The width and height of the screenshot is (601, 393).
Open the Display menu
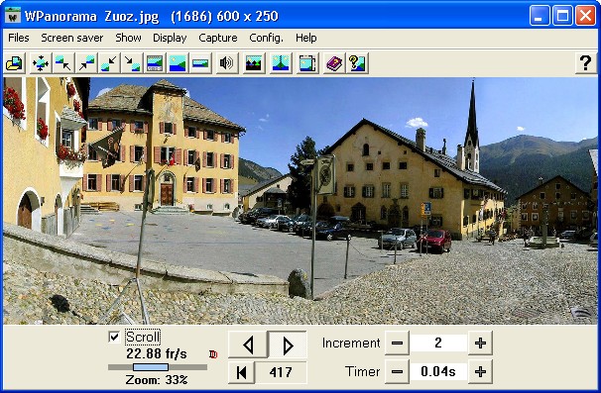pos(170,38)
